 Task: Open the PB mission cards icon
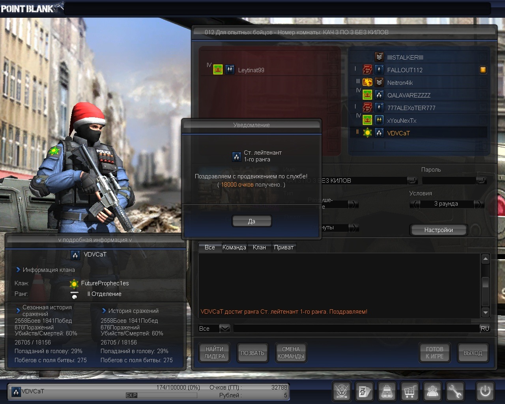pyautogui.click(x=364, y=392)
